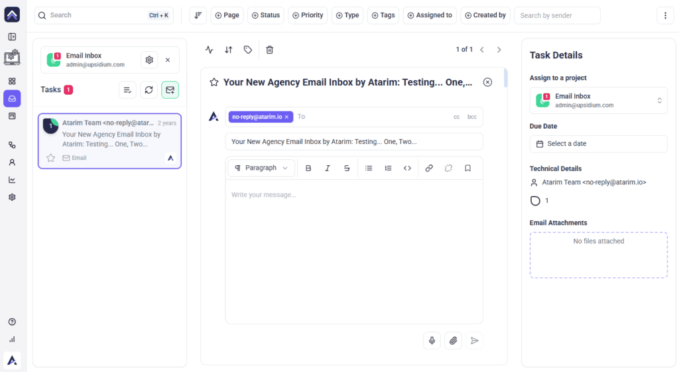Insert a bulleted list
Image resolution: width=679 pixels, height=372 pixels.
[x=369, y=168]
